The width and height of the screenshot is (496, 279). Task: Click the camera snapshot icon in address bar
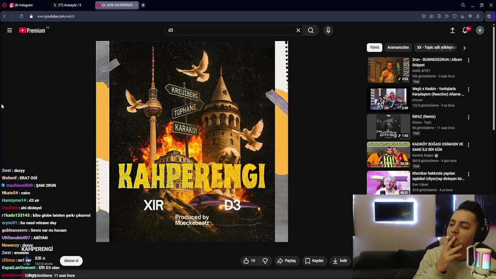pos(431,16)
